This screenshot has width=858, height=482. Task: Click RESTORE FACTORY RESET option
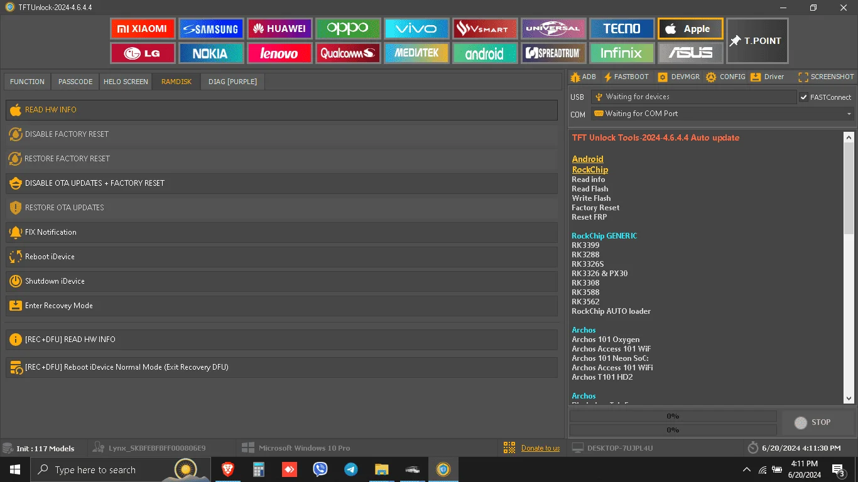(281, 159)
